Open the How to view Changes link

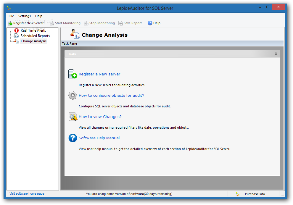pos(100,117)
